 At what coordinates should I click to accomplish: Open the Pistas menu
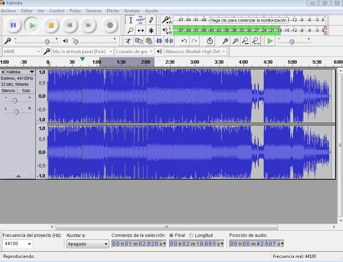75,11
